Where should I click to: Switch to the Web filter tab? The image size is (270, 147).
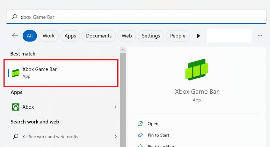point(127,36)
